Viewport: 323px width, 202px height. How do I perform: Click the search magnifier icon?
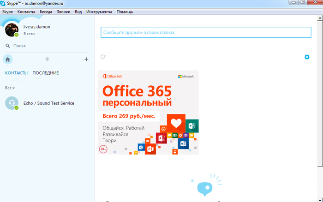coord(8,46)
